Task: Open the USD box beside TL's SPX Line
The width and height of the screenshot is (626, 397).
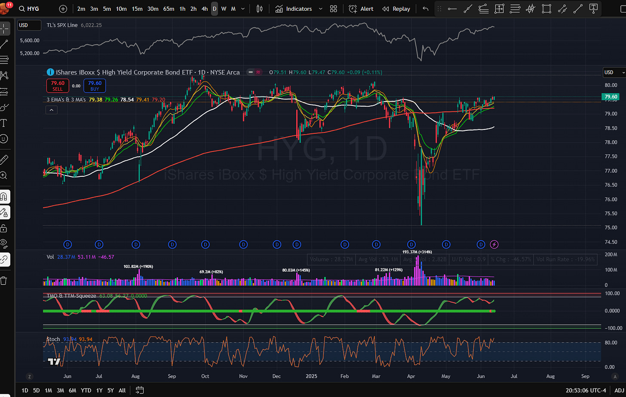Action: click(29, 25)
